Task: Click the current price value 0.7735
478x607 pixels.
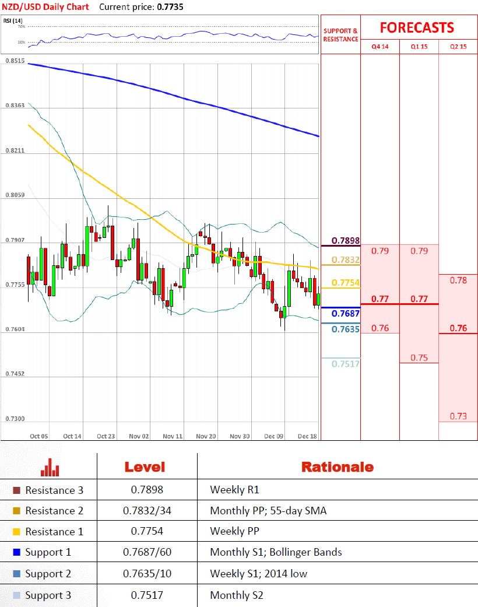Action: point(170,7)
